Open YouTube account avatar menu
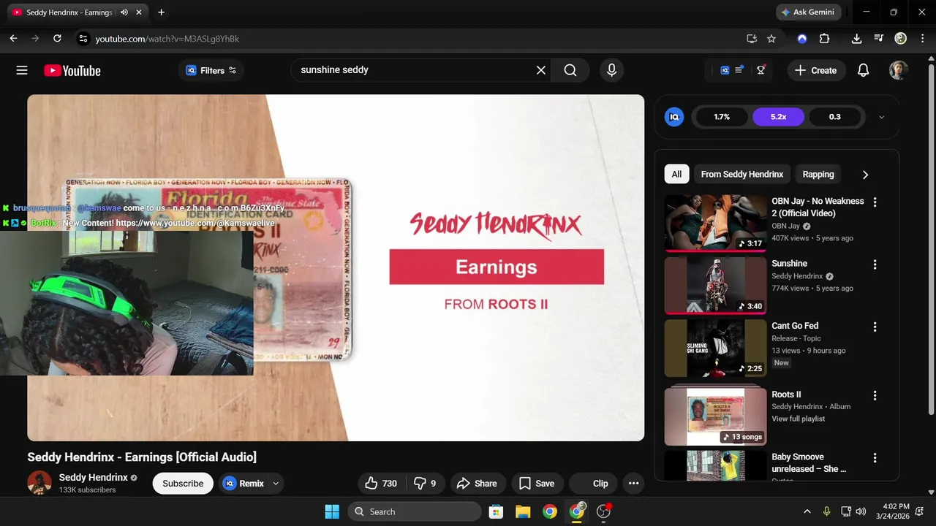 click(x=899, y=70)
